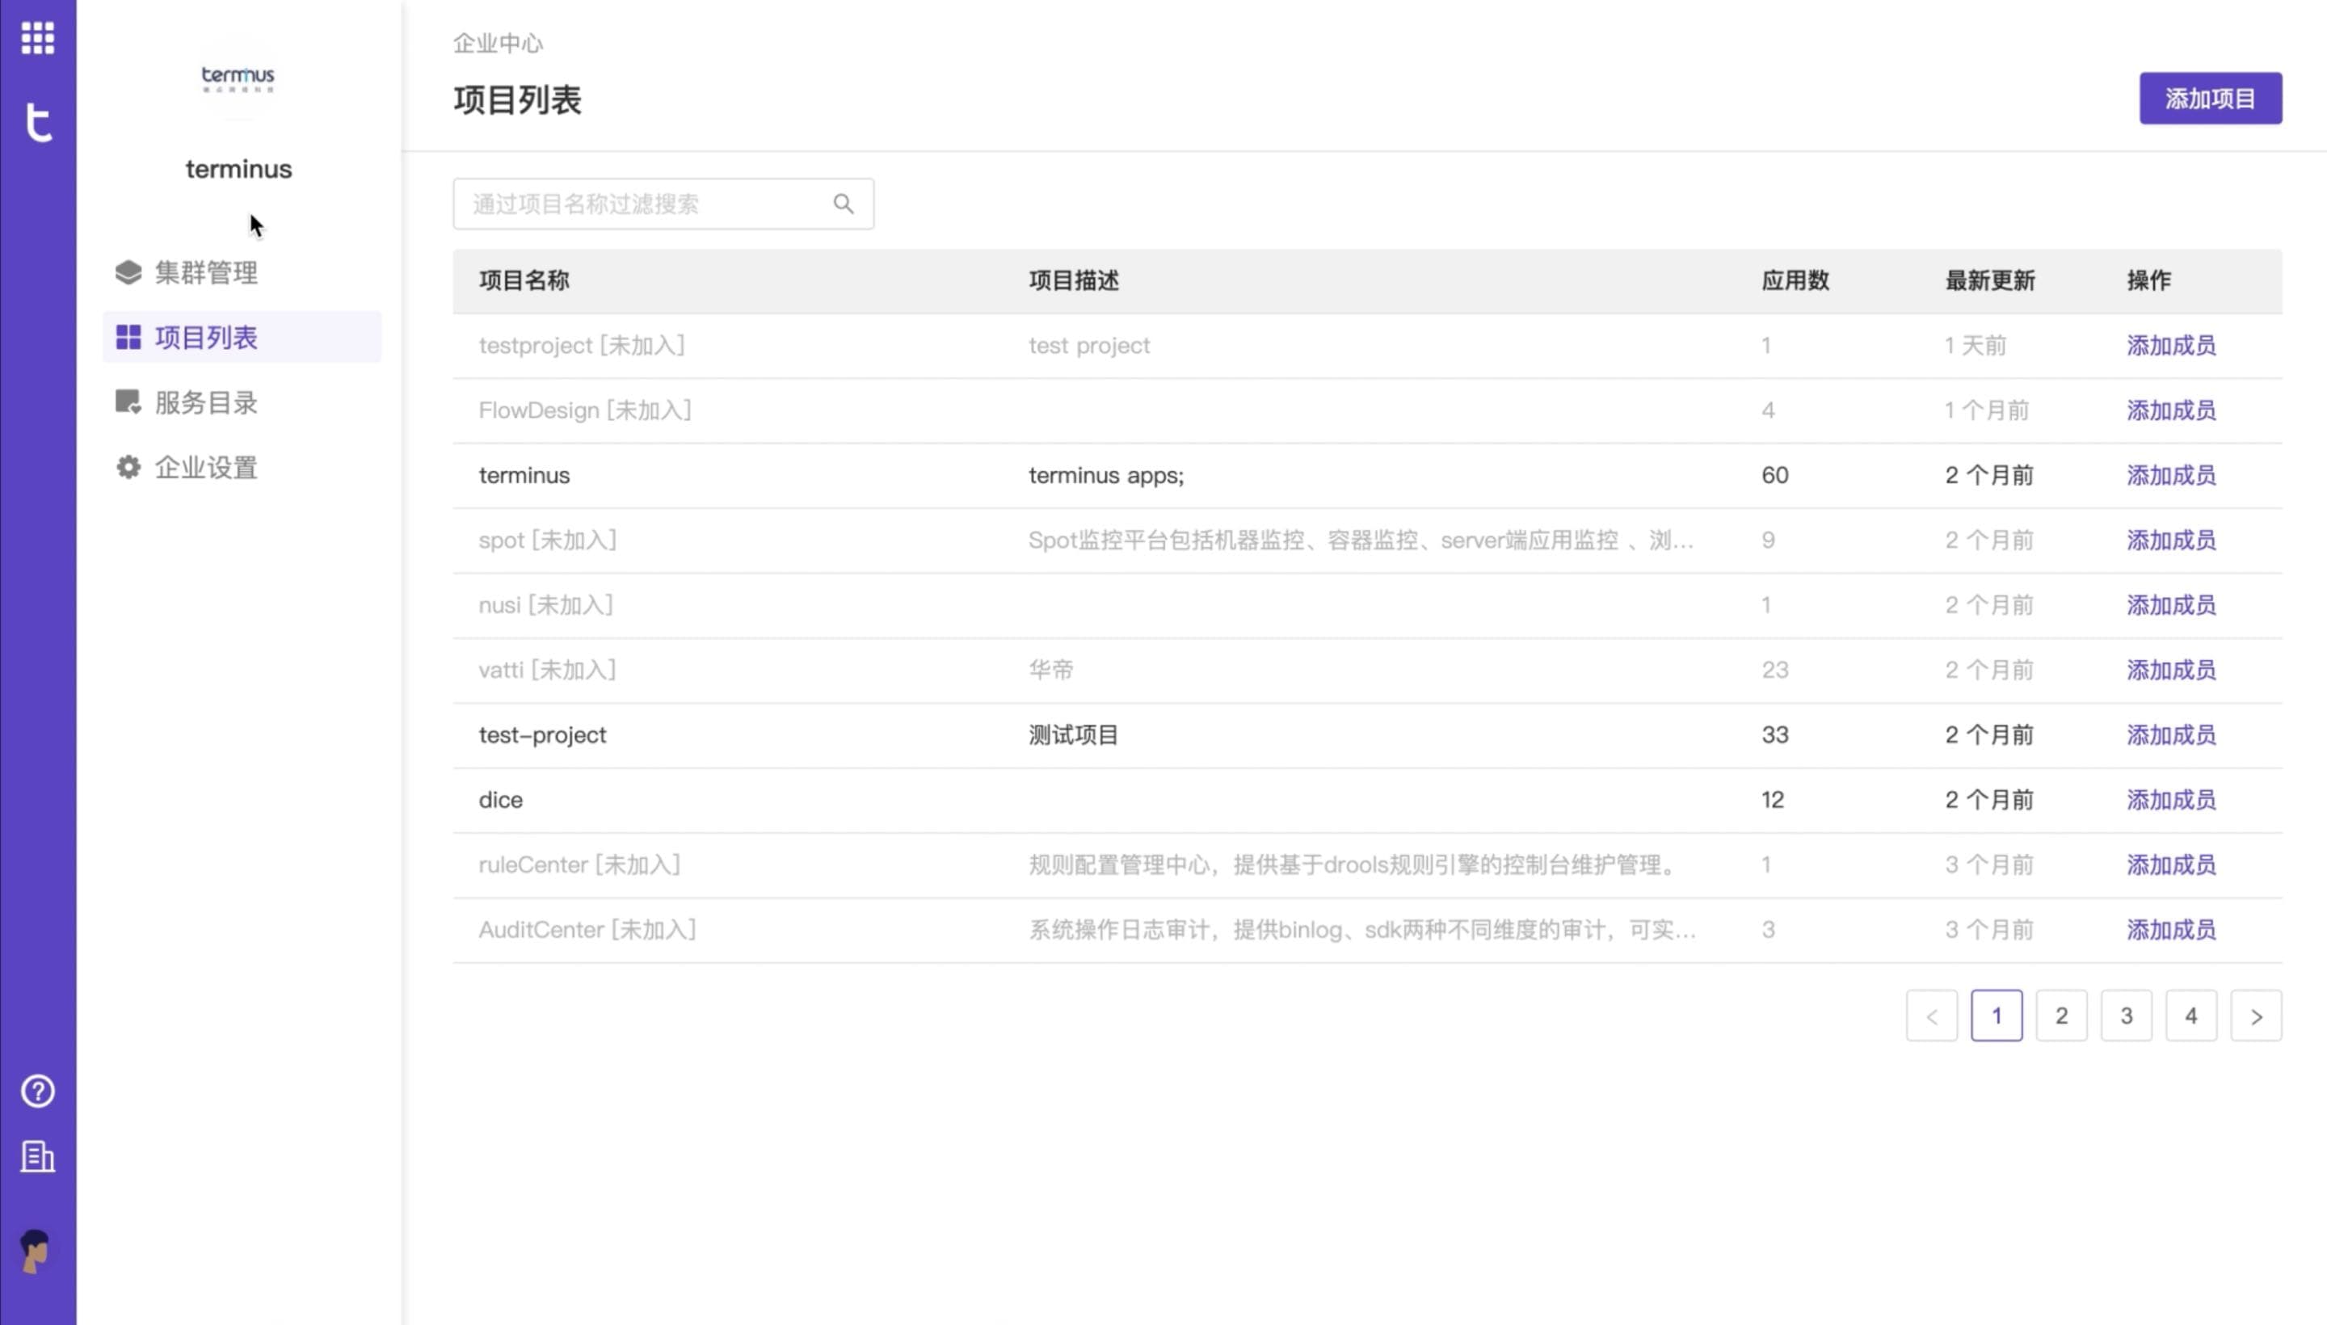Click the terminus organization logo
Image resolution: width=2327 pixels, height=1325 pixels.
(x=238, y=78)
